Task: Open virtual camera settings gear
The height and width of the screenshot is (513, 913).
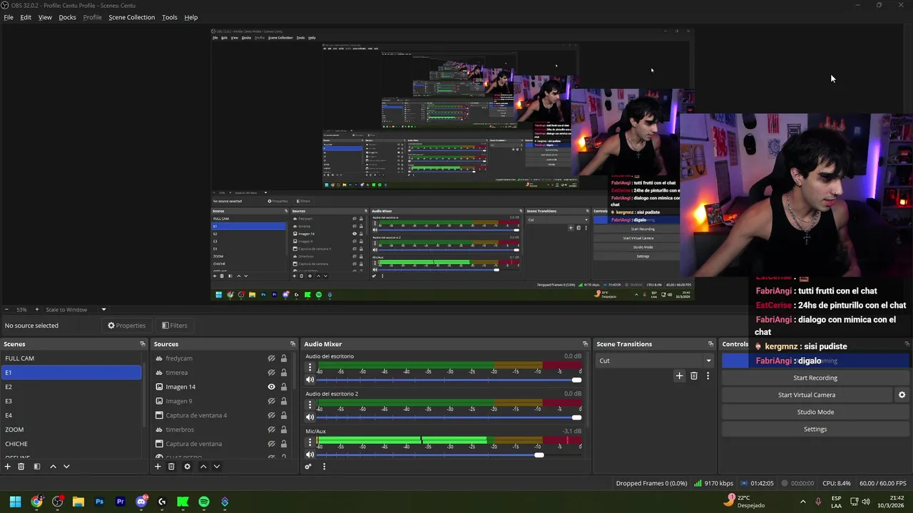Action: 902,395
